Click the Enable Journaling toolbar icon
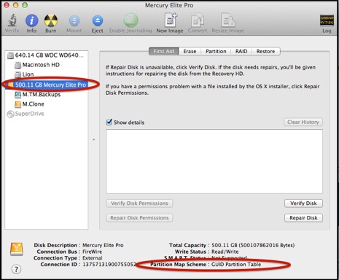 click(x=130, y=20)
